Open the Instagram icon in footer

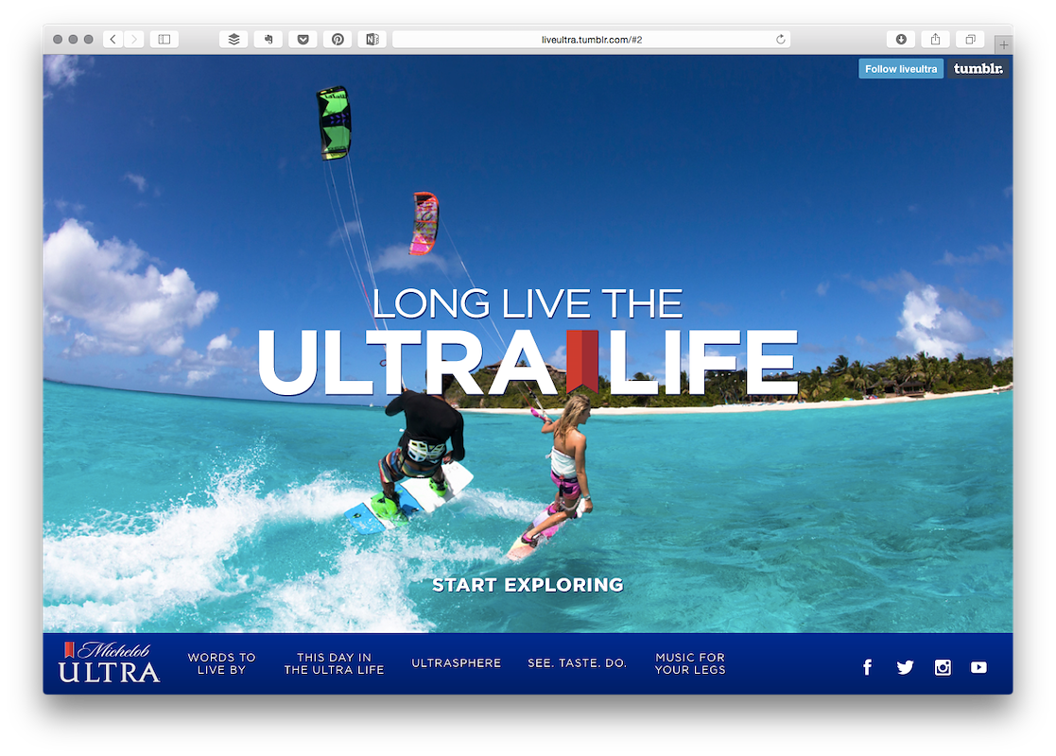(943, 667)
